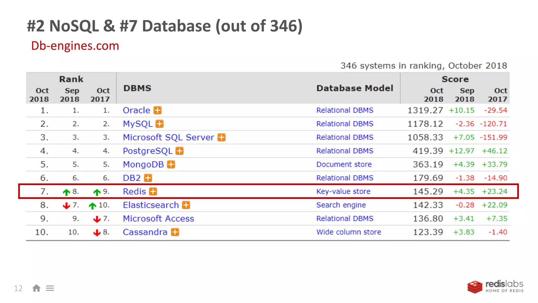Open the Oracle link
This screenshot has width=538, height=303.
tap(137, 110)
